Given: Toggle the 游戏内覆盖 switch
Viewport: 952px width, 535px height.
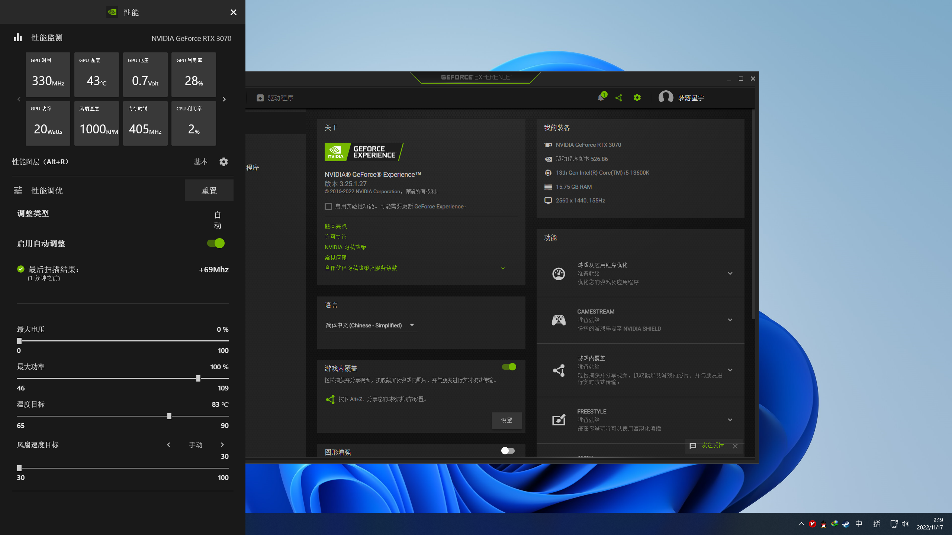Looking at the screenshot, I should 509,367.
